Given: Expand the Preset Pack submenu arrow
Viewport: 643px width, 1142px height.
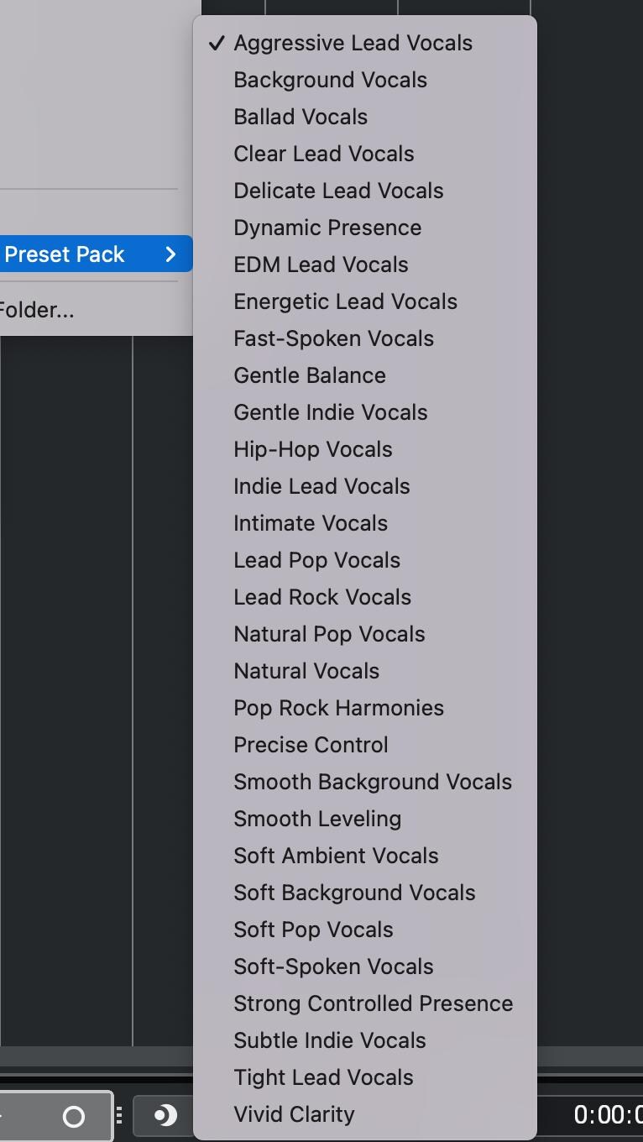Looking at the screenshot, I should tap(170, 254).
